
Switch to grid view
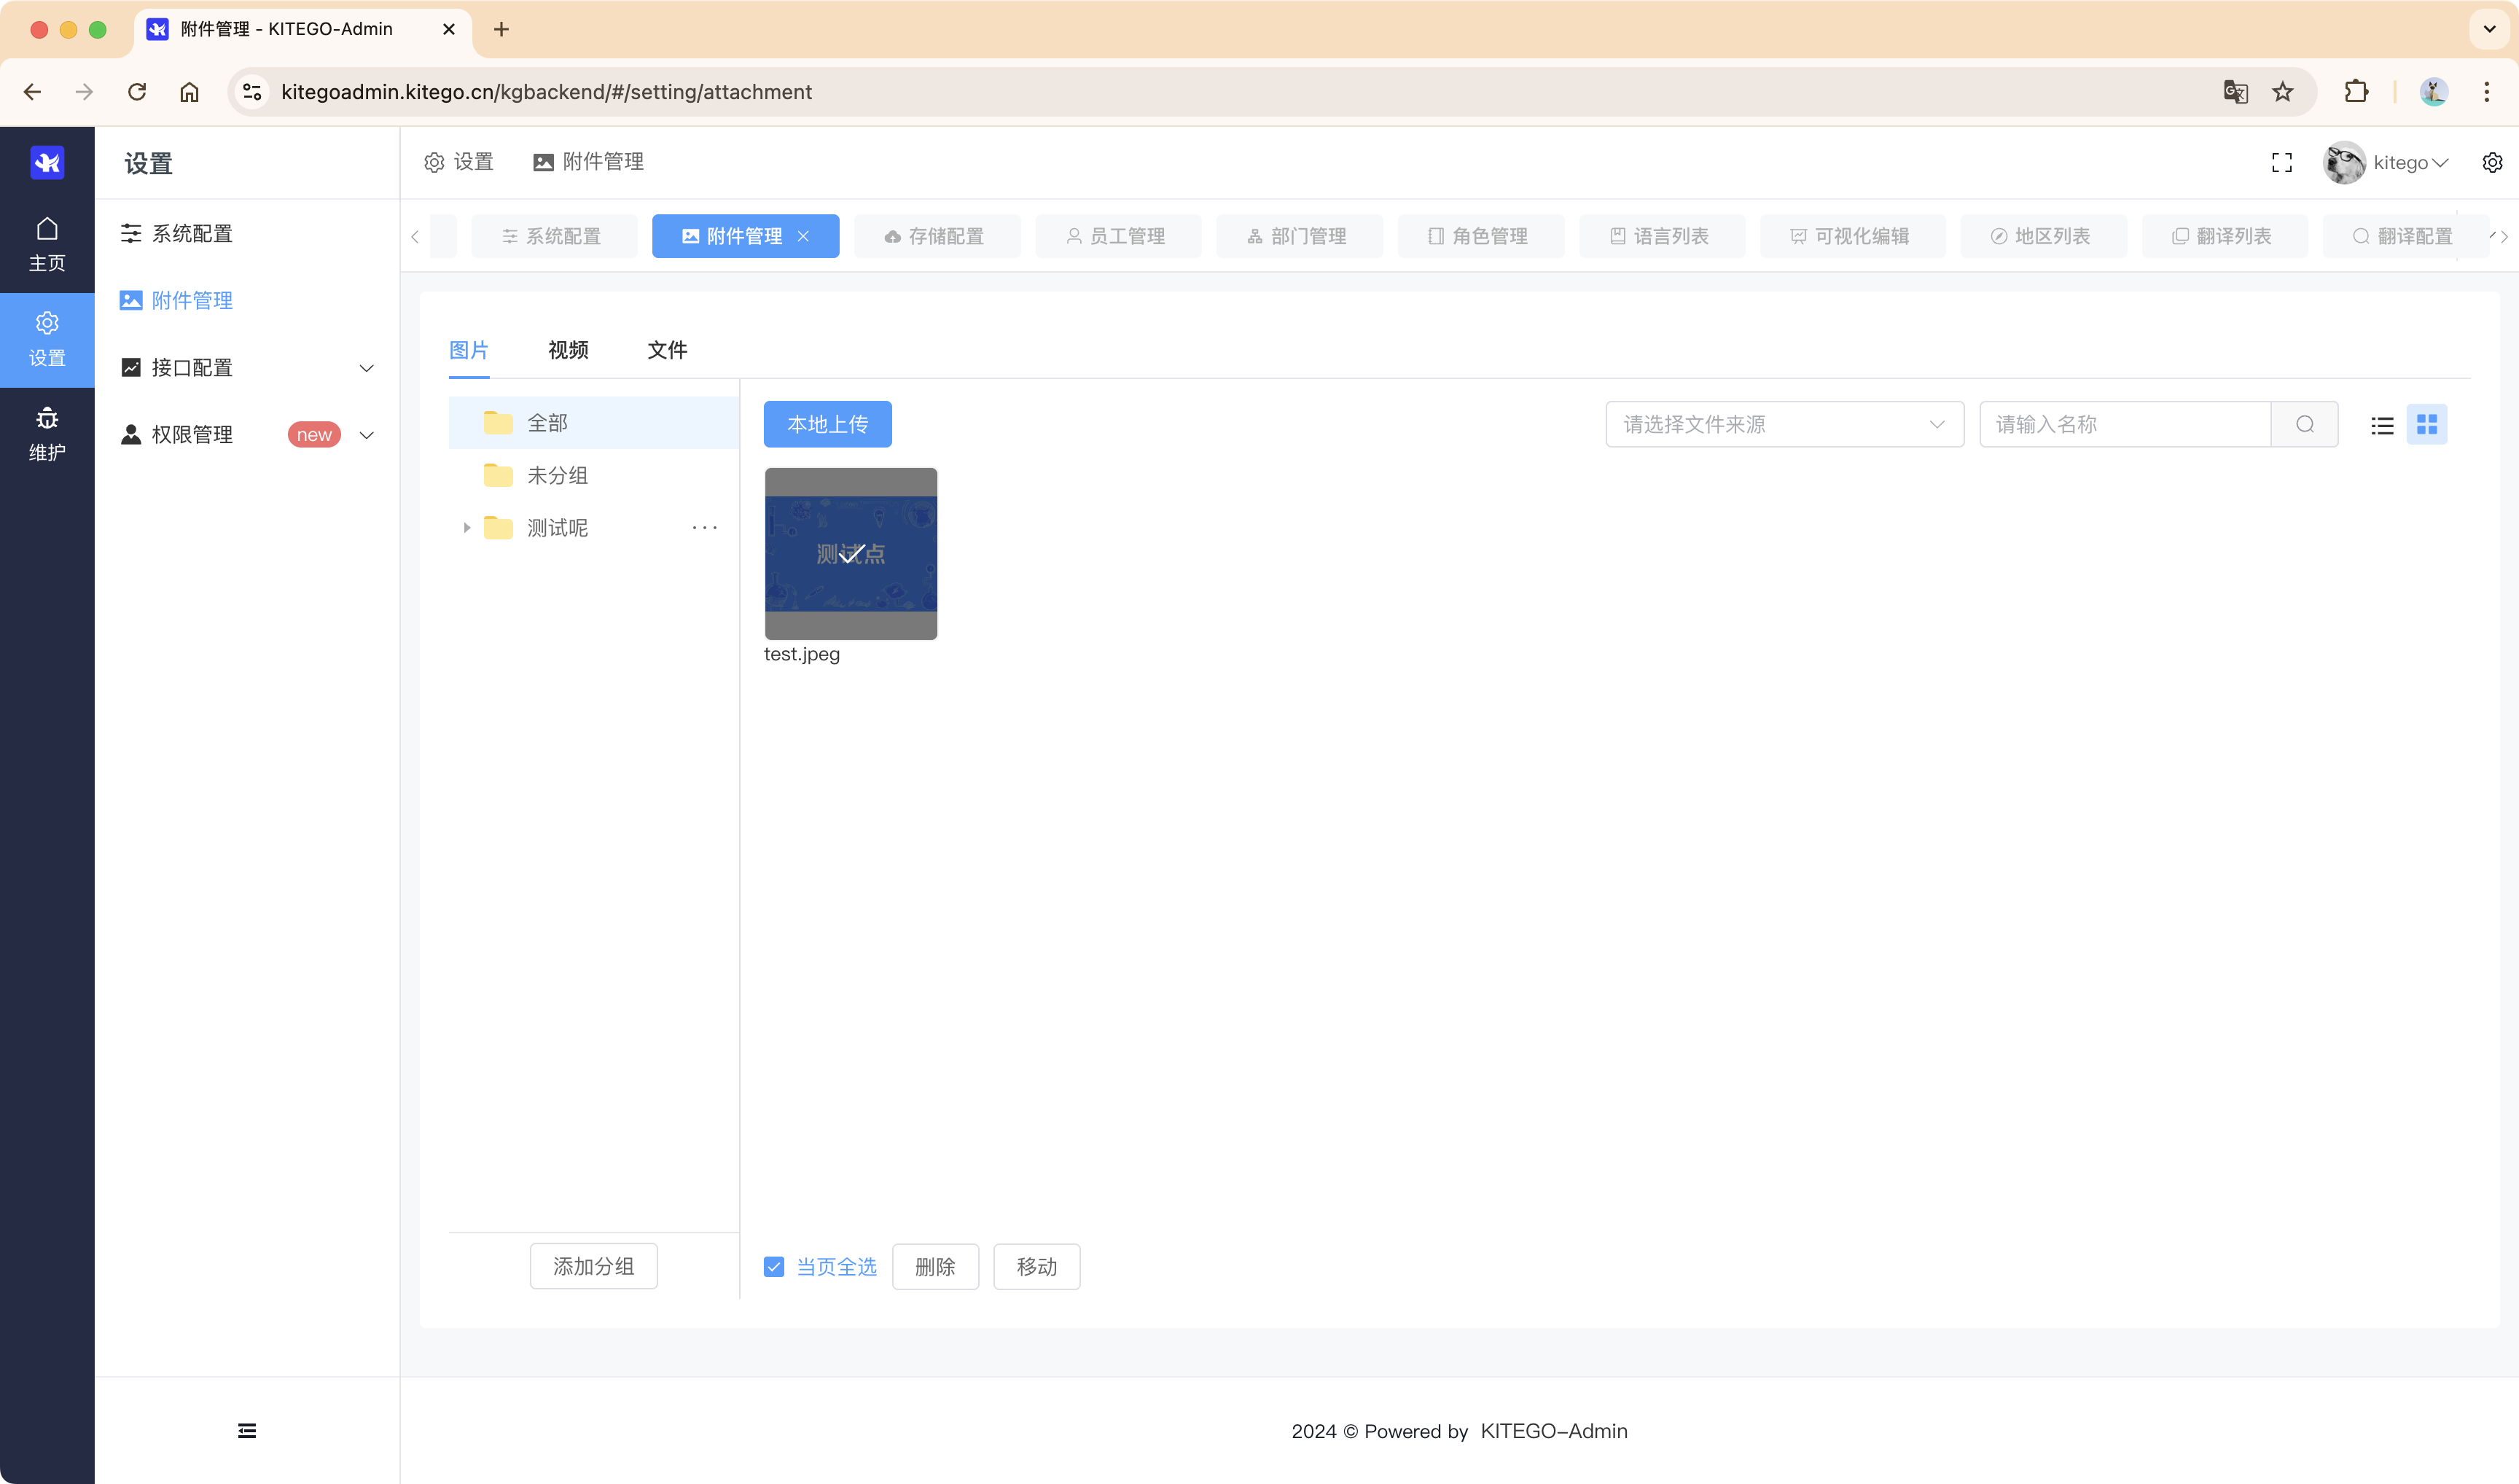[x=2426, y=425]
